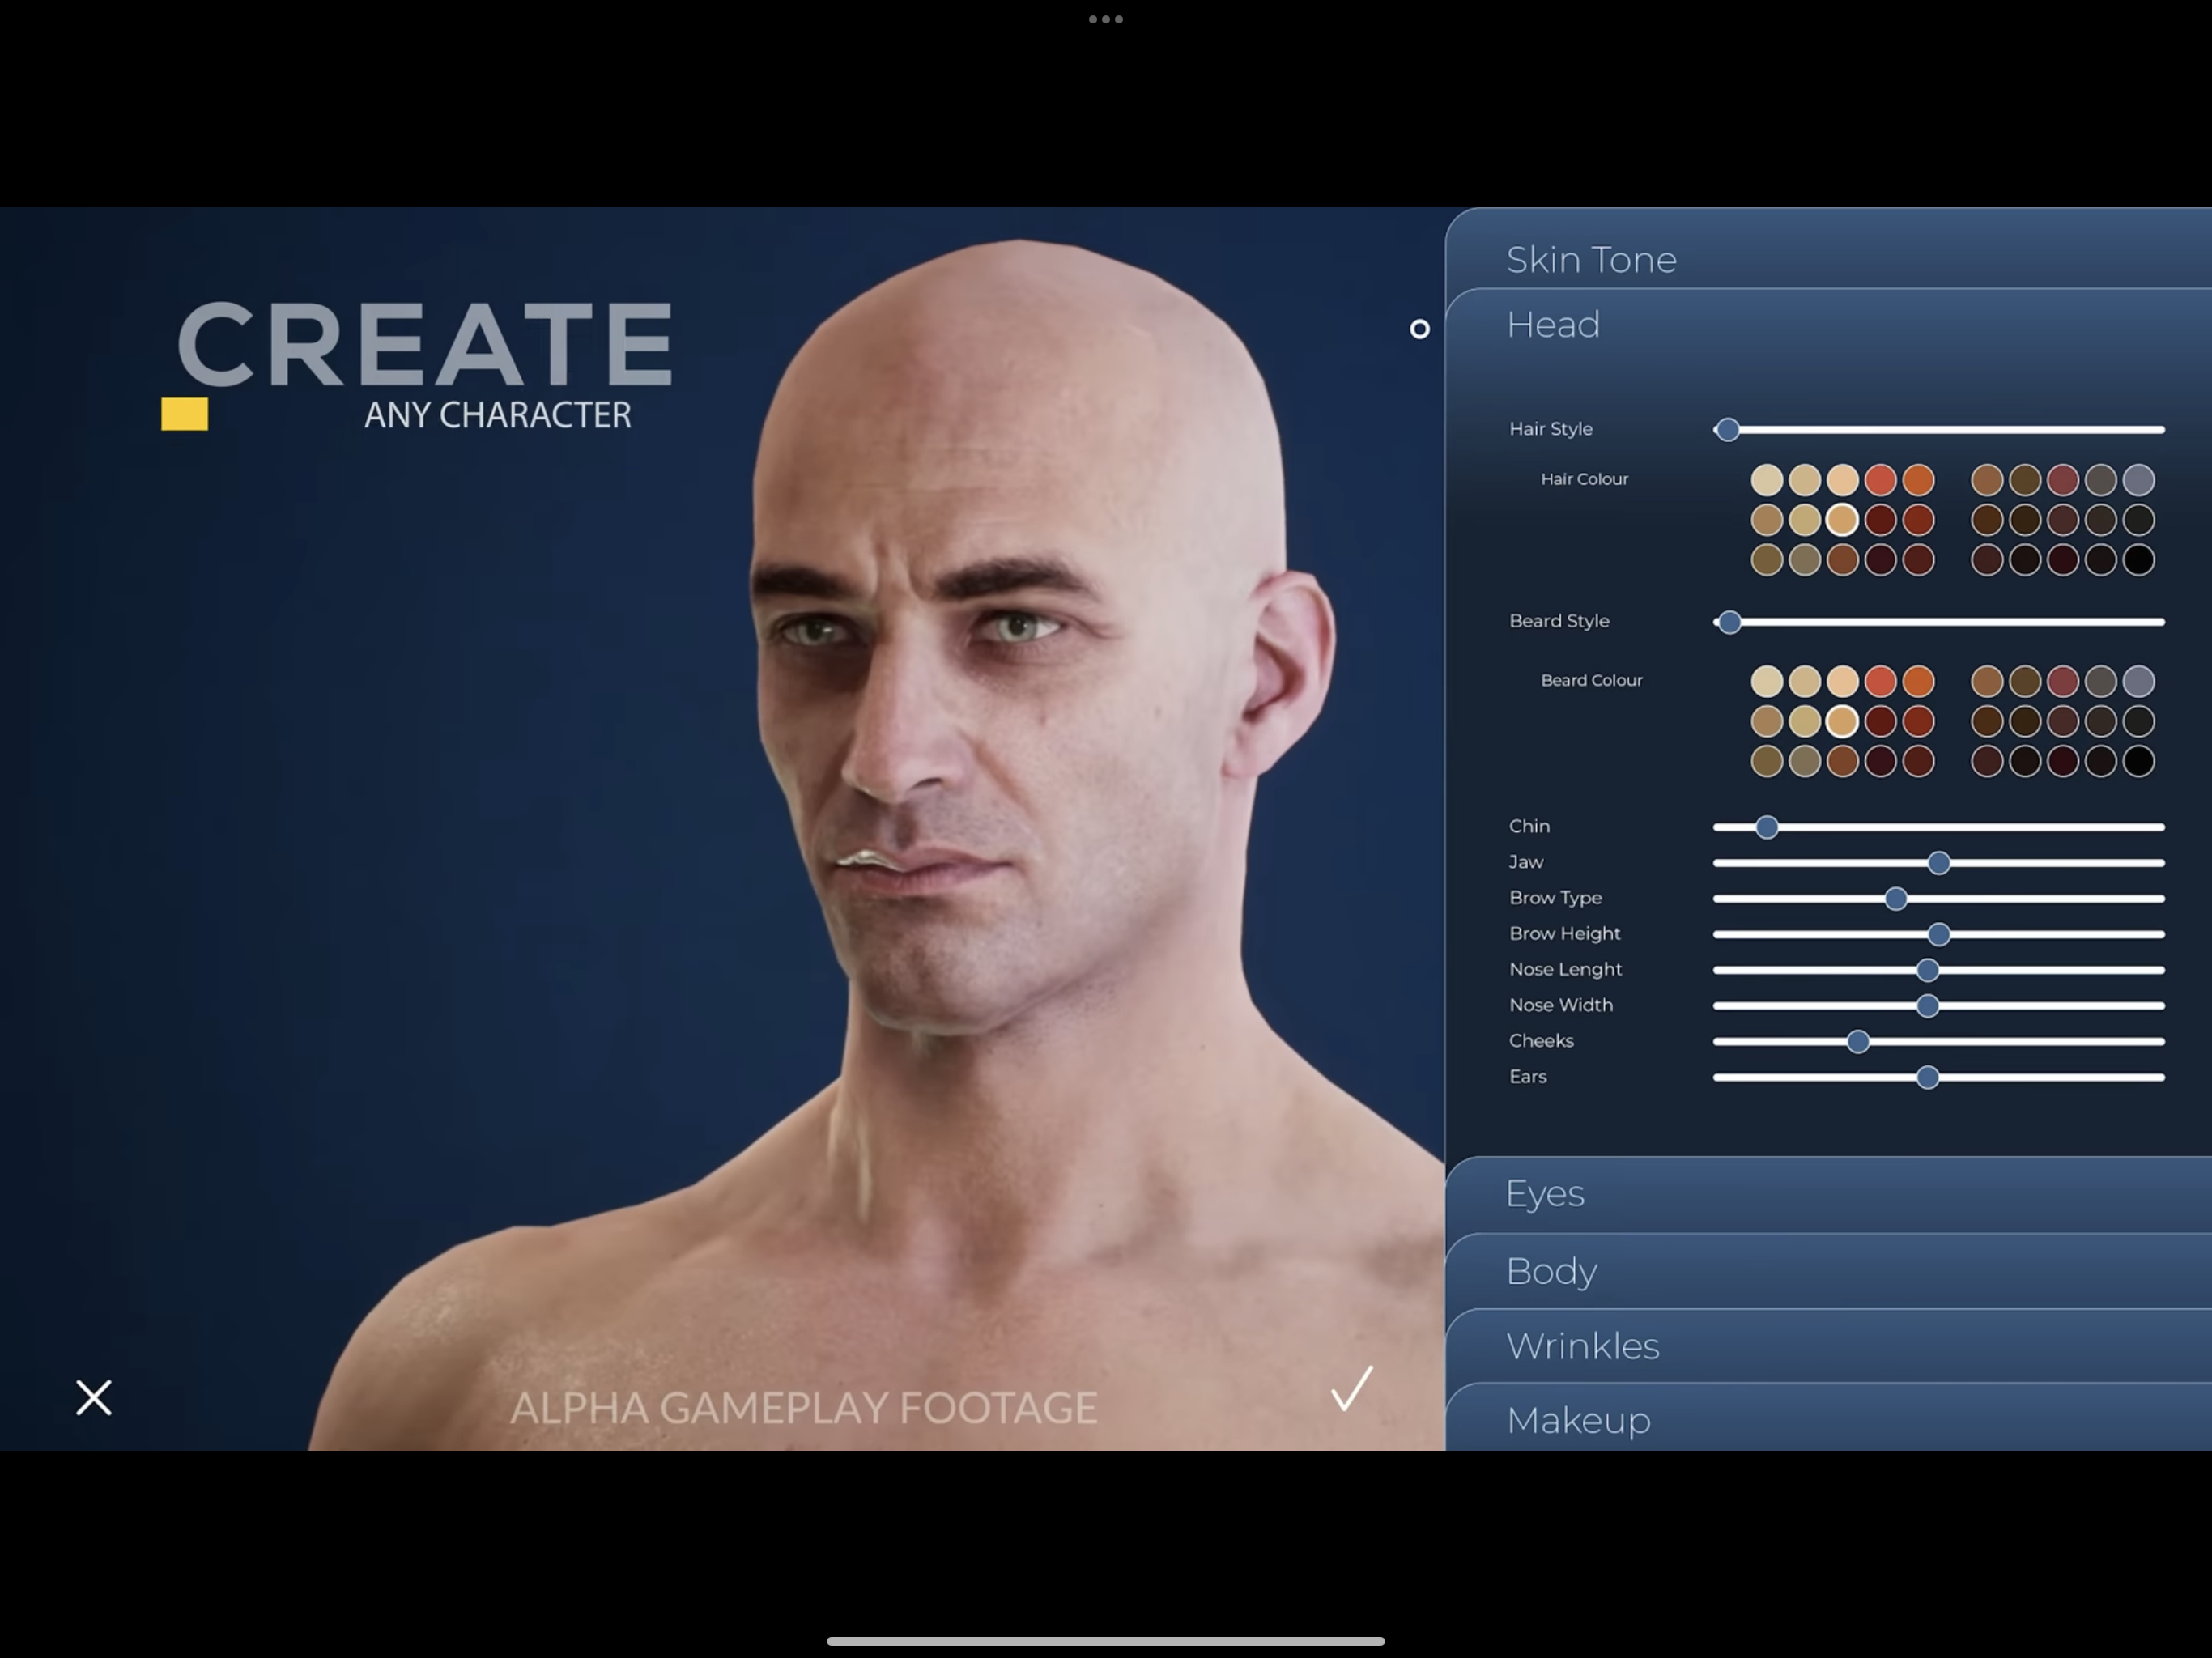This screenshot has width=2212, height=1658.
Task: Click the Cheeks slider handle
Action: click(x=1858, y=1042)
